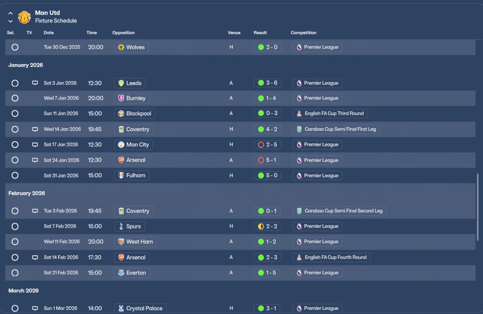Click Carabao Cup icon for Coventry first leg
This screenshot has height=314, width=483.
click(299, 129)
